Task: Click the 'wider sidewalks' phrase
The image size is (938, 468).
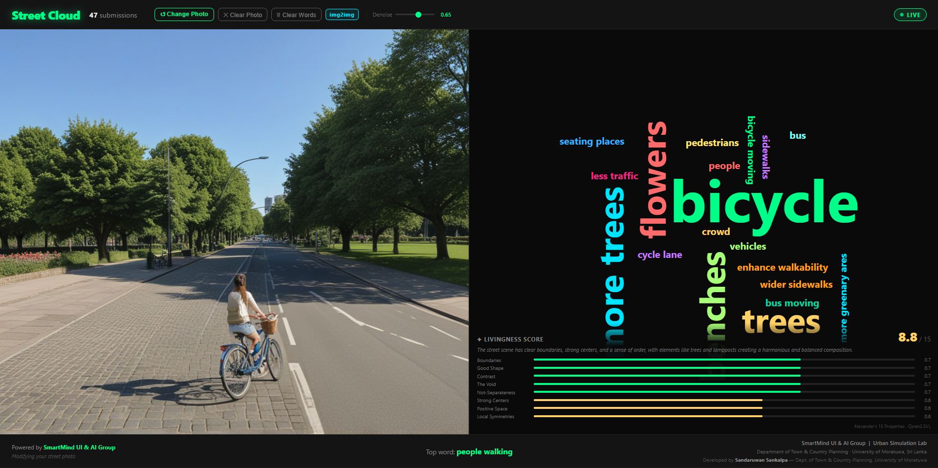Action: [x=796, y=284]
